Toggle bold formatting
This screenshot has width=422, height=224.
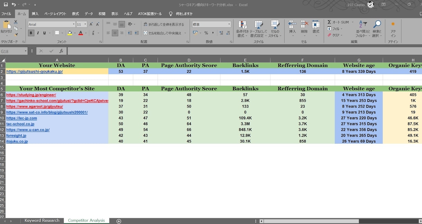click(31, 33)
